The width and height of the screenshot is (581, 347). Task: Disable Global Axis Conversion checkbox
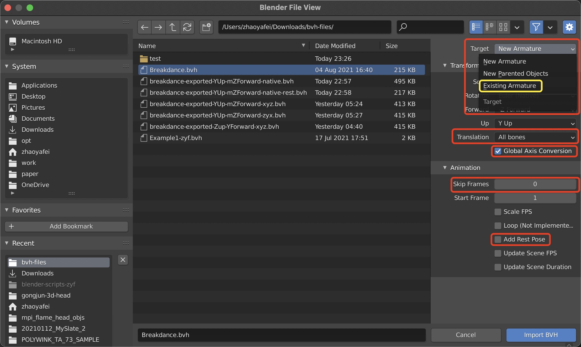click(498, 151)
